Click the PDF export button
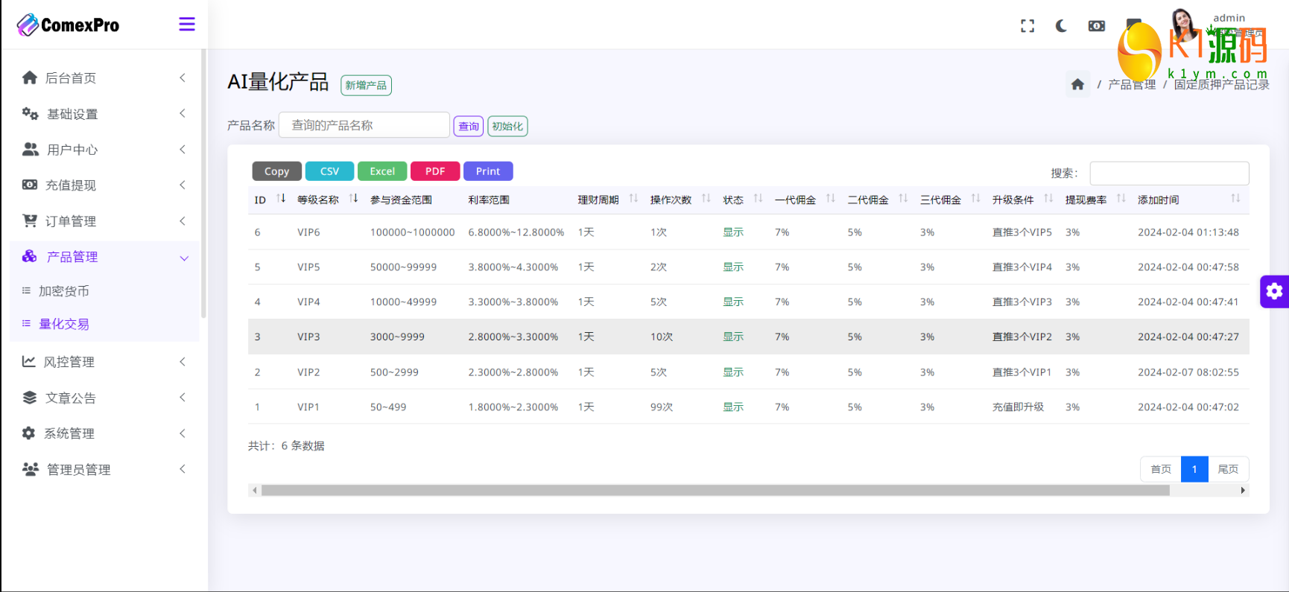1289x592 pixels. 435,171
